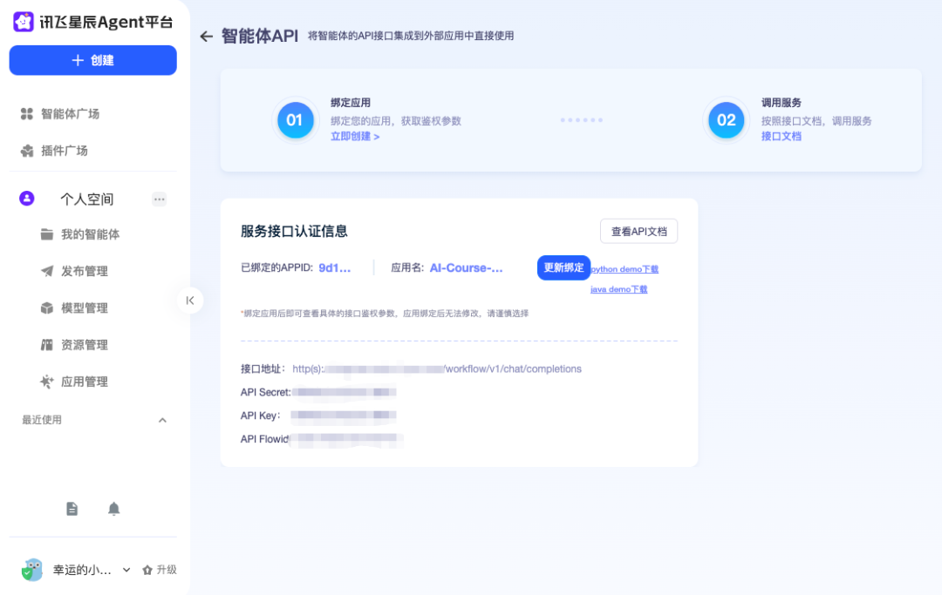Select 个人空间 heading
The width and height of the screenshot is (942, 595).
click(x=87, y=199)
